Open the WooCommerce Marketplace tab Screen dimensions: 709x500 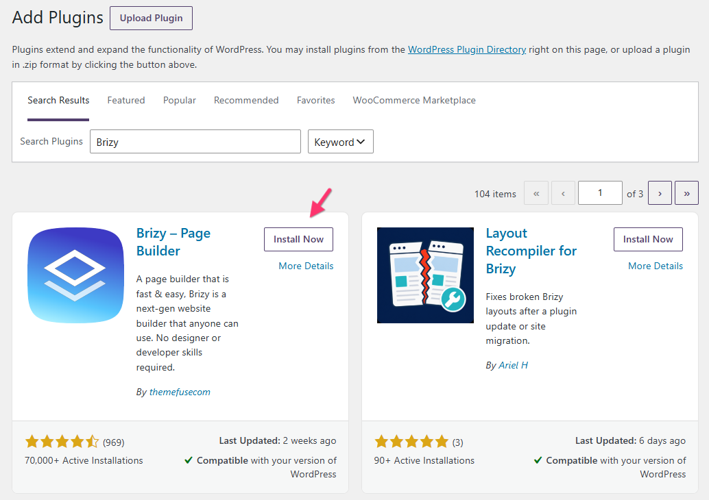[x=414, y=100]
